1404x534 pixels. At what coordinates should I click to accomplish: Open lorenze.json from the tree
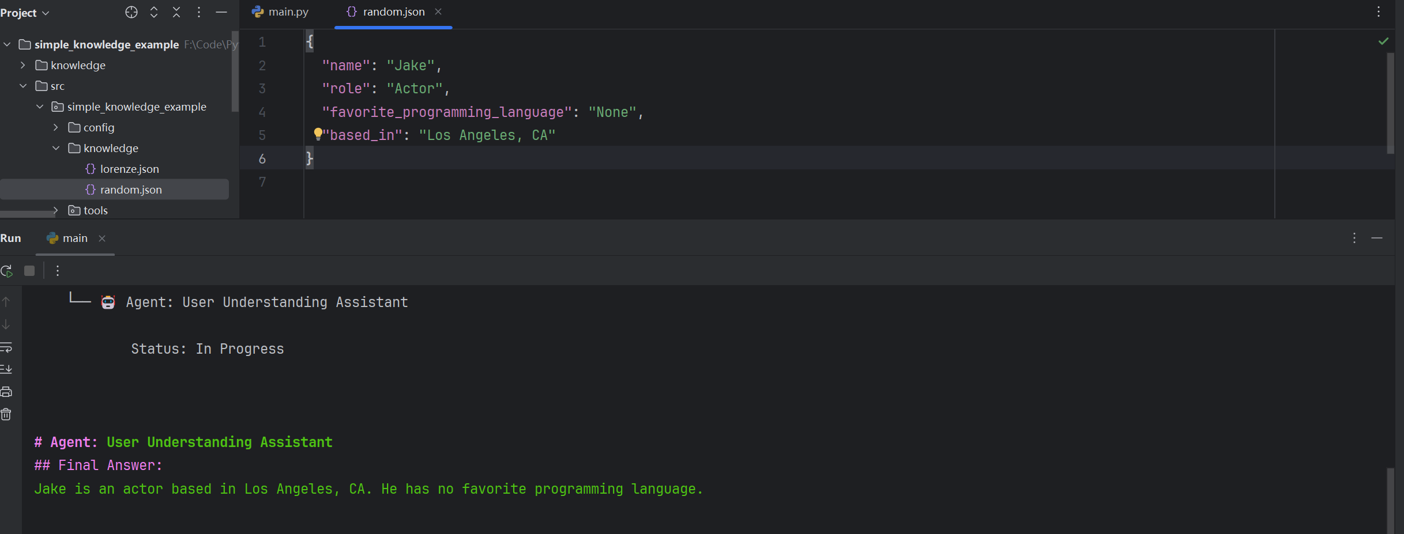[129, 169]
